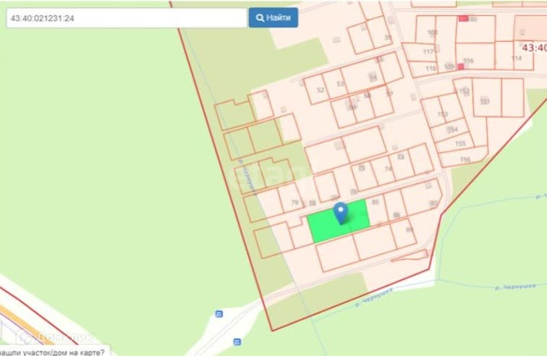The height and width of the screenshot is (356, 547).
Task: Click the Найти search button
Action: [273, 18]
